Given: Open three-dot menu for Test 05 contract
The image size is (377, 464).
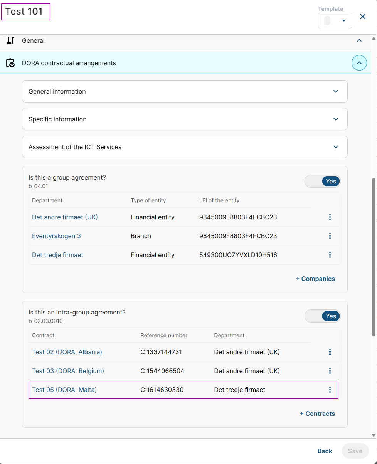Looking at the screenshot, I should pos(330,390).
